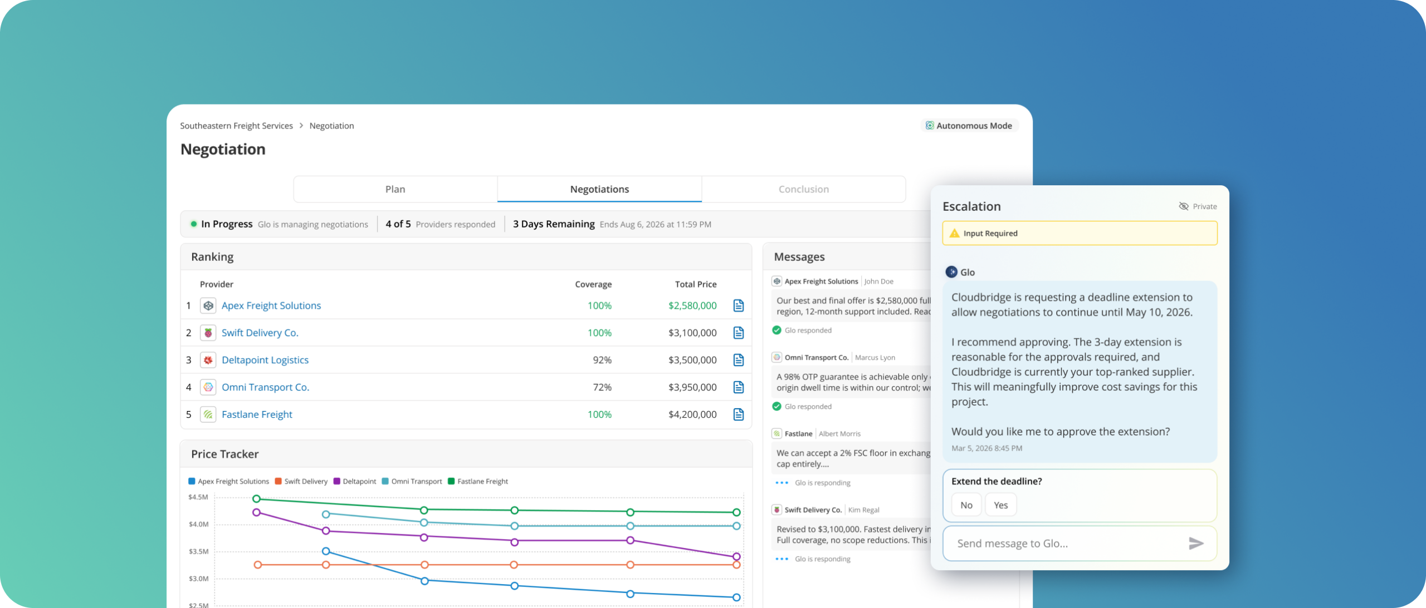Click the $3,100,000 total price value
The image size is (1426, 608).
pyautogui.click(x=692, y=333)
